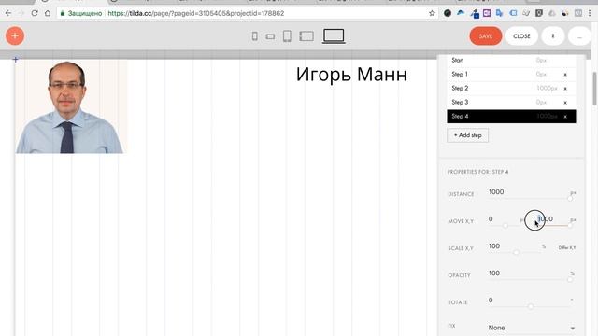Switch to phone landscape preview
The height and width of the screenshot is (336, 598).
[270, 36]
